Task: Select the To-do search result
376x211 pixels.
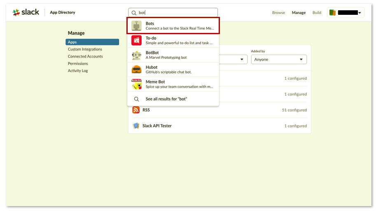Action: click(173, 40)
